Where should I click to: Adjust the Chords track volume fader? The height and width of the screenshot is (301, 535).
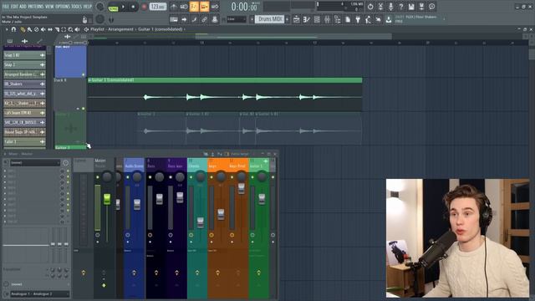201,222
